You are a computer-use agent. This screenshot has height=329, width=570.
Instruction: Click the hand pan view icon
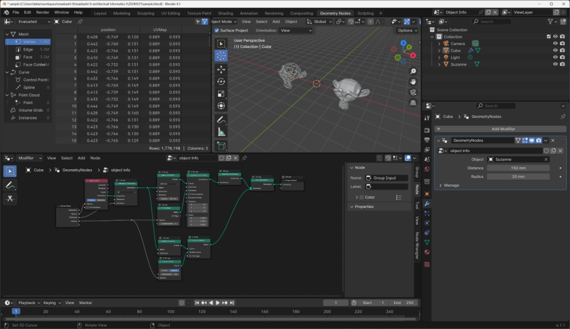(x=413, y=82)
